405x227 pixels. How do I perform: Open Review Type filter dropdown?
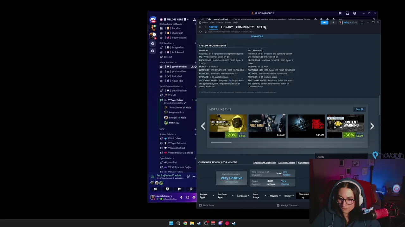(207, 196)
